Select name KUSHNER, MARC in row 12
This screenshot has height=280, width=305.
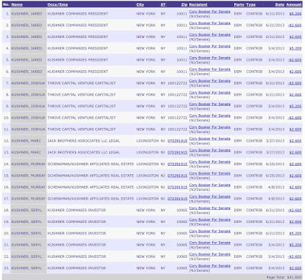click(x=26, y=141)
